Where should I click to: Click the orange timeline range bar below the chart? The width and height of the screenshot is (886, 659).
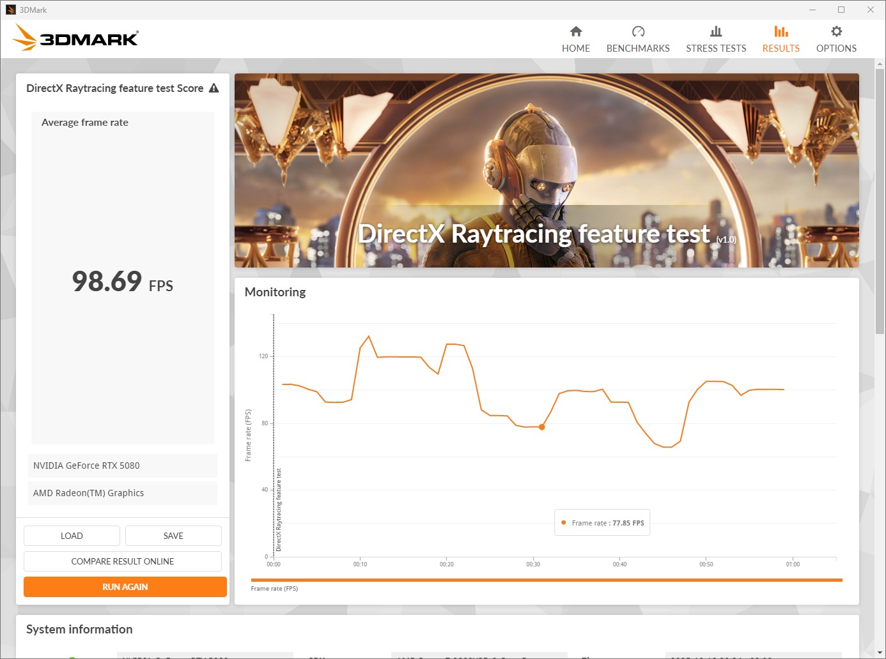[547, 580]
